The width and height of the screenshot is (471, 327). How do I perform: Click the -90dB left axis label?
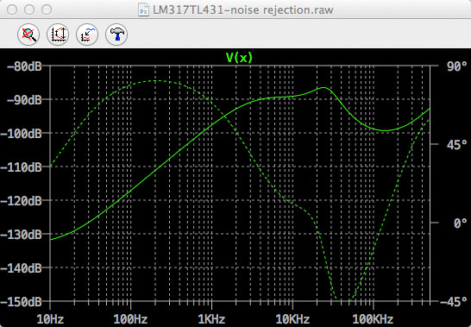coord(24,100)
